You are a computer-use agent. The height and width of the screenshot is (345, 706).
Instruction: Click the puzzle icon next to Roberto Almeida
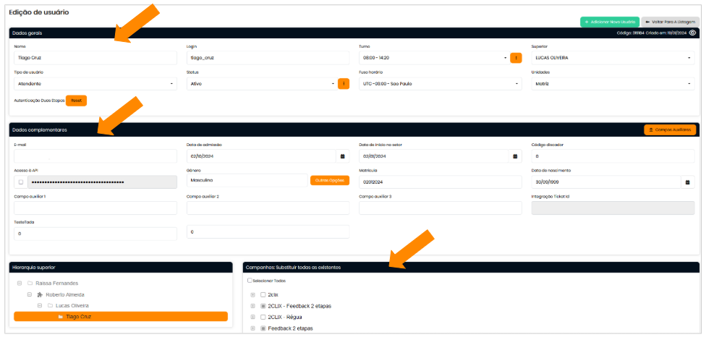[40, 294]
